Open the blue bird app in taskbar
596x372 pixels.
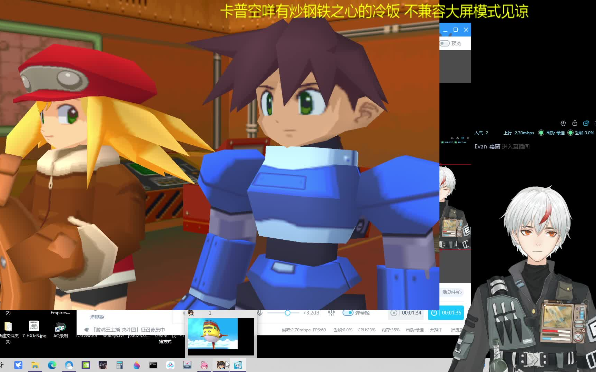(18, 365)
